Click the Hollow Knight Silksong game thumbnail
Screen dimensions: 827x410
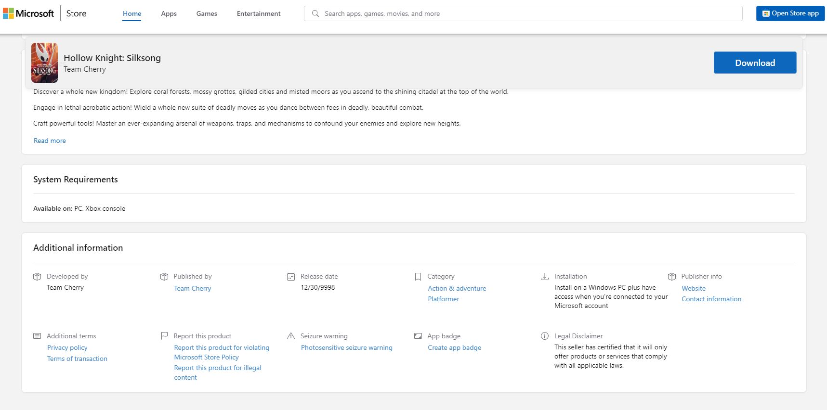[44, 63]
